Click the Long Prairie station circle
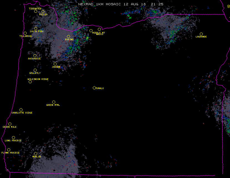 pyautogui.click(x=13, y=138)
